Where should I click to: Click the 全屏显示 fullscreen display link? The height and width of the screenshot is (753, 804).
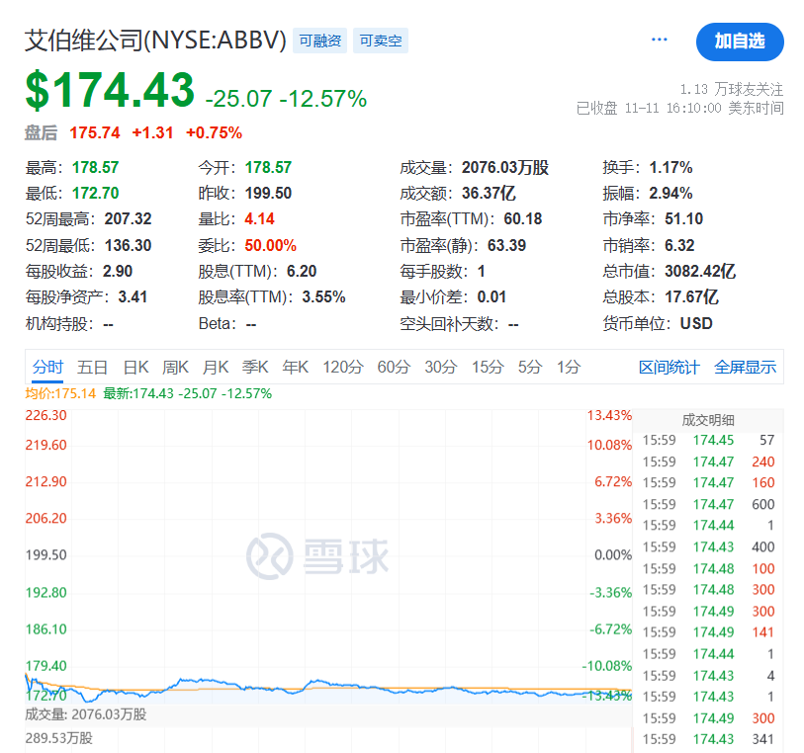click(746, 368)
